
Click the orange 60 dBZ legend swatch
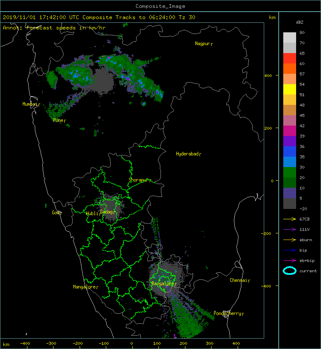click(x=289, y=68)
